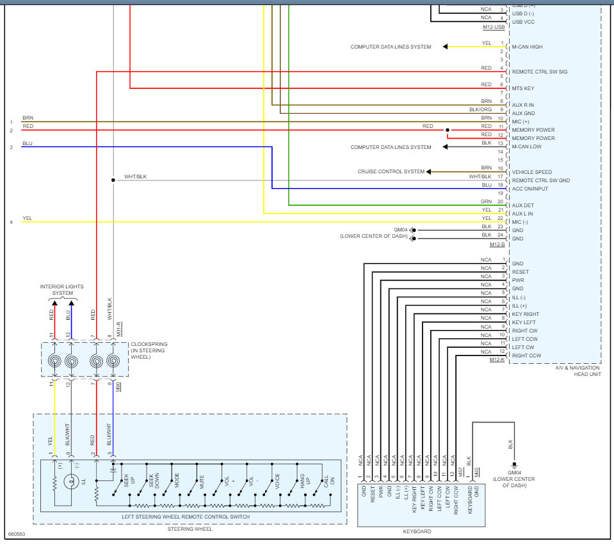Click the MUTE switch label
The height and width of the screenshot is (548, 614).
click(x=202, y=481)
